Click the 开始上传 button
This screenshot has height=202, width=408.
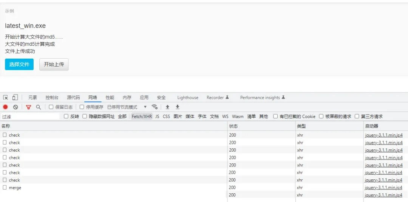(54, 64)
